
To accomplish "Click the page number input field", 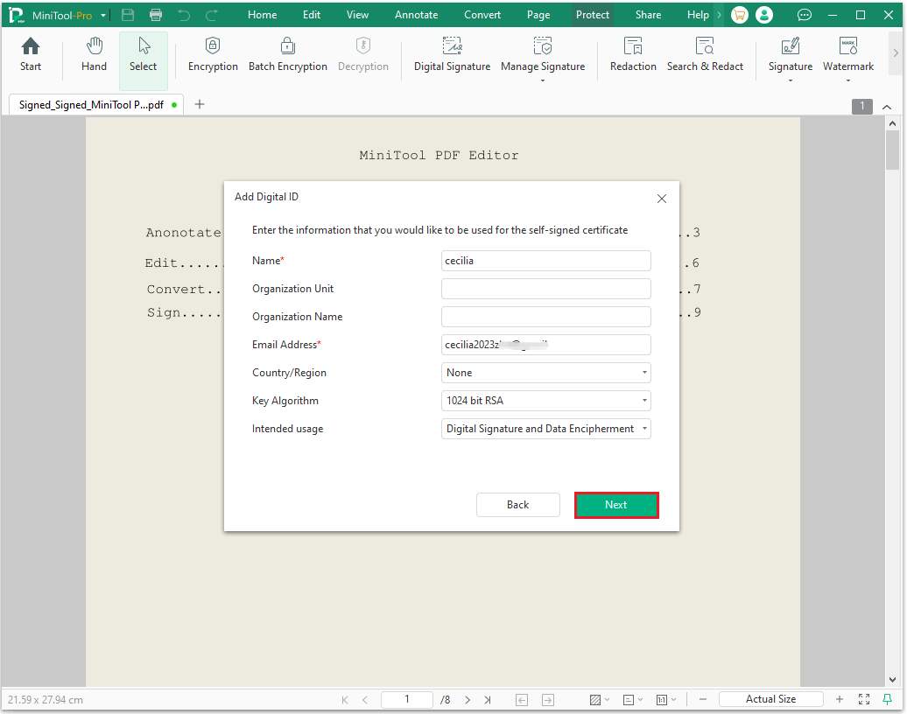I will point(406,699).
